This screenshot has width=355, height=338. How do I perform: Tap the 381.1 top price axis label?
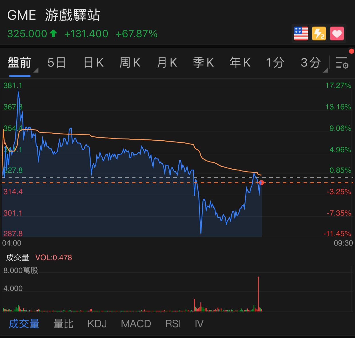[13, 85]
